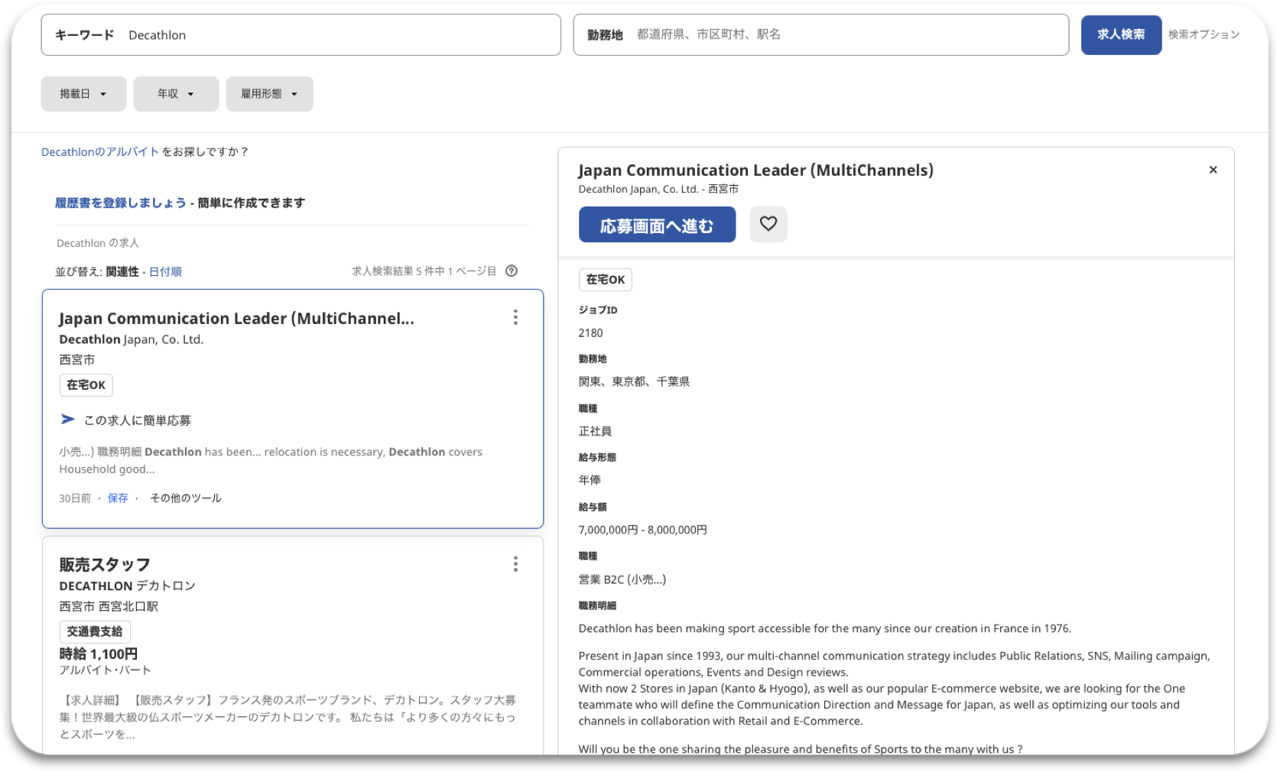Open the 販売スタッフ job listing title

pos(105,565)
